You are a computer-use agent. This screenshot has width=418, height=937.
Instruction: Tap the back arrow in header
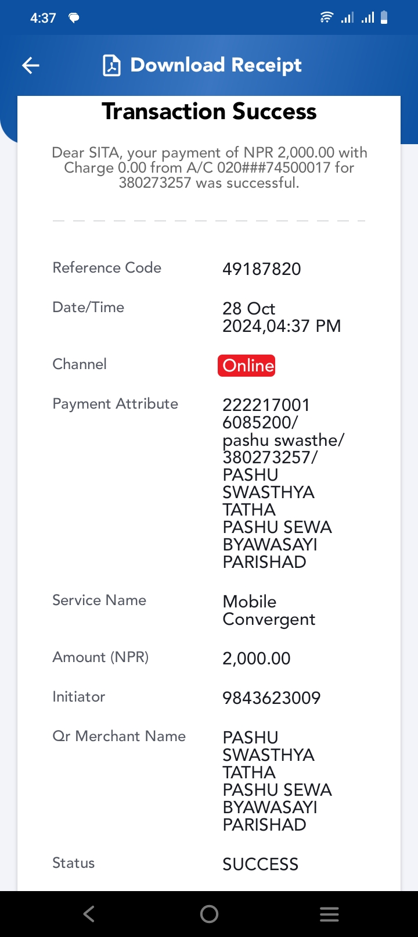click(31, 65)
